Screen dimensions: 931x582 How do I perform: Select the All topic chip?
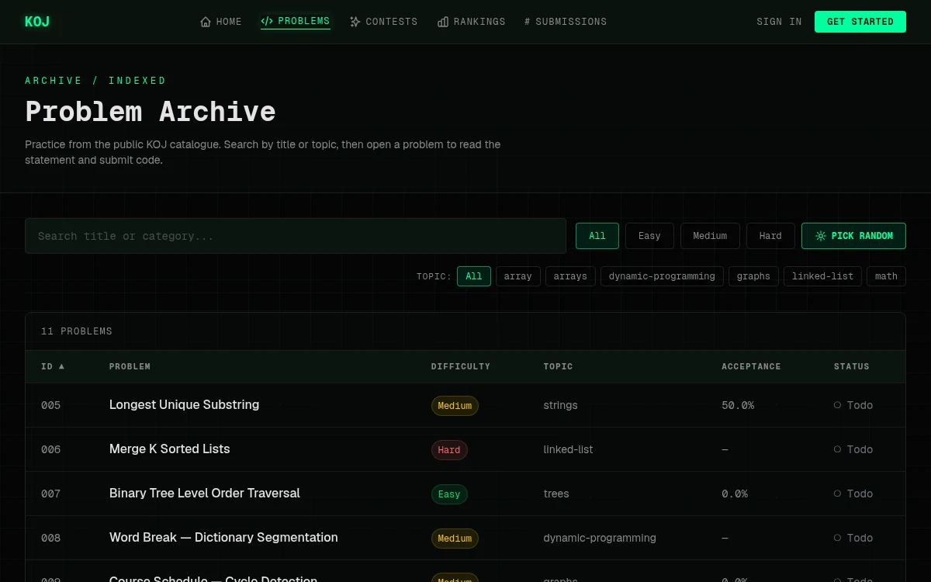click(x=474, y=276)
